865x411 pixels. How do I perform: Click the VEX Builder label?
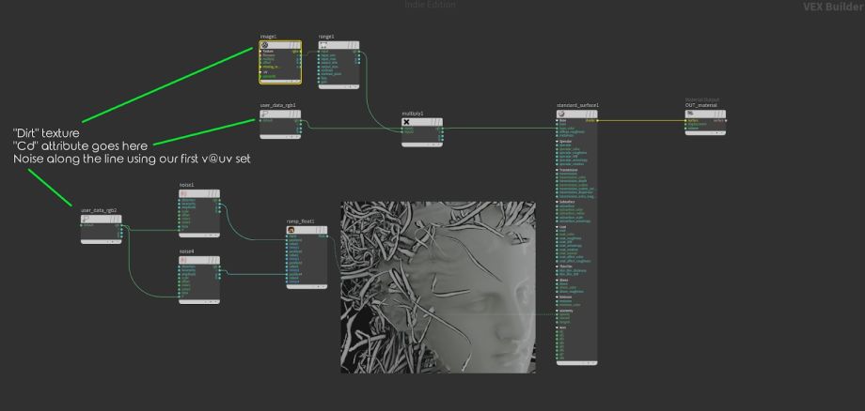tap(833, 7)
